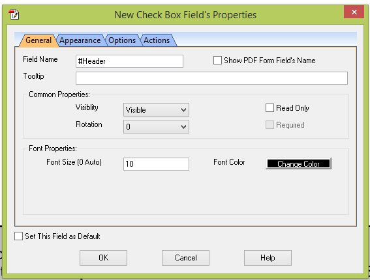Expand the Rotation dropdown
The height and width of the screenshot is (280, 370).
[x=156, y=127]
